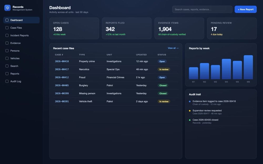Click Open status badge for Fraud
This screenshot has height=164, width=263.
coord(162,77)
